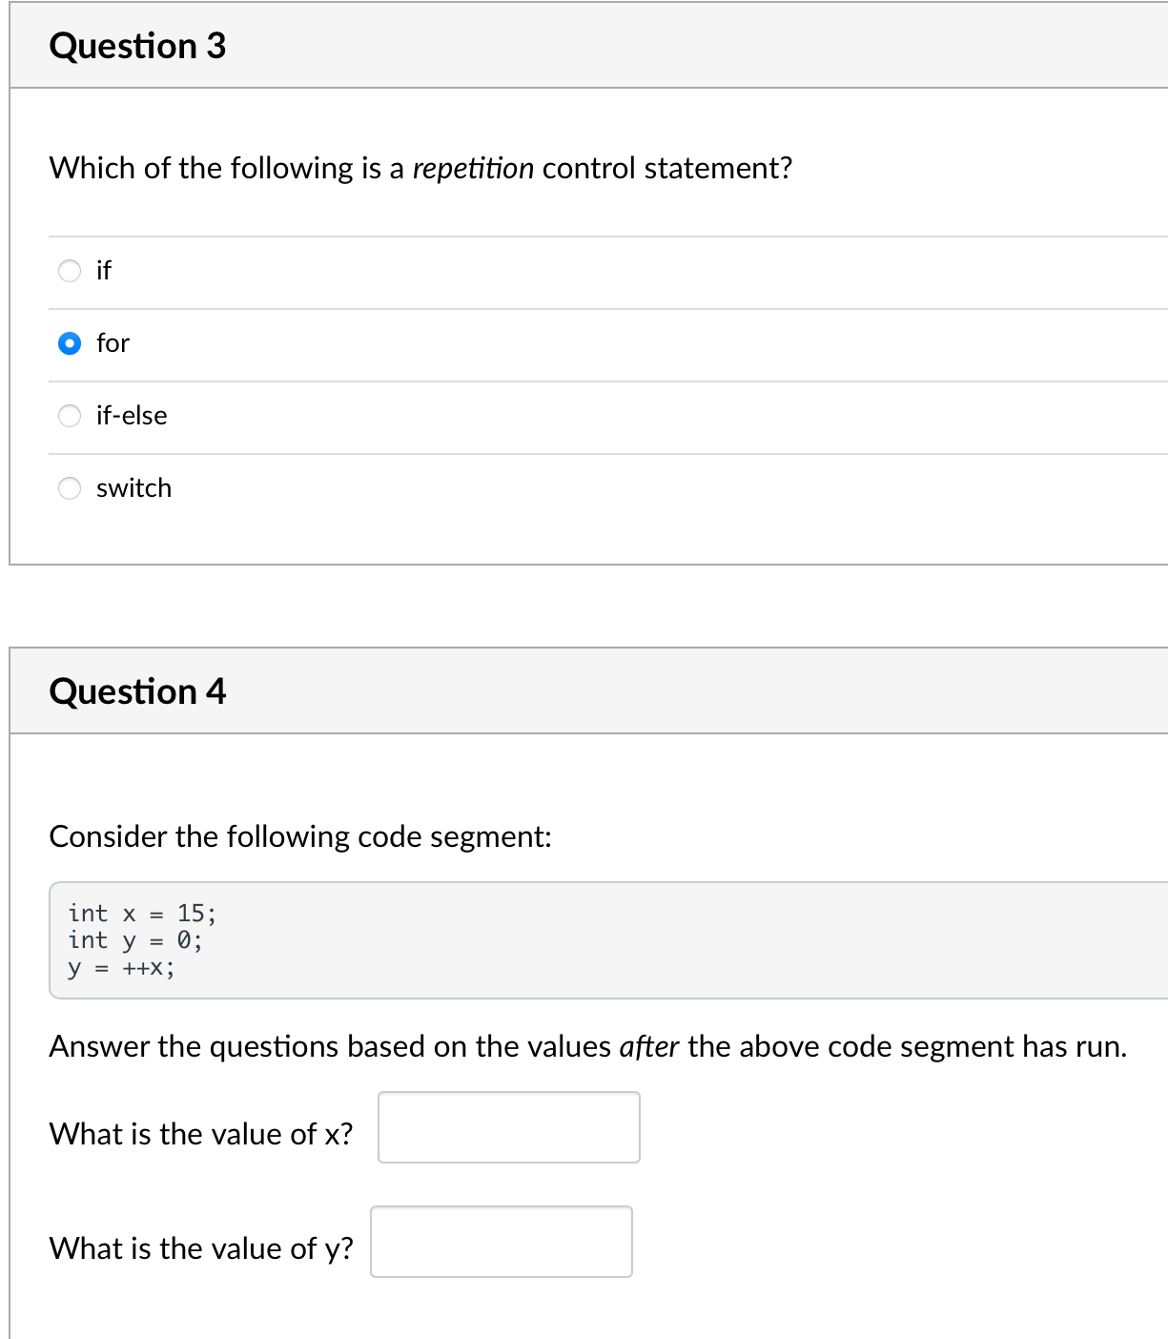Focus the value of x input field

pyautogui.click(x=509, y=1127)
